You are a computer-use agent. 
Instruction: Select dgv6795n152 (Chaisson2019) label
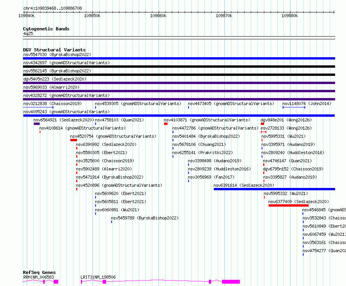click(x=293, y=169)
